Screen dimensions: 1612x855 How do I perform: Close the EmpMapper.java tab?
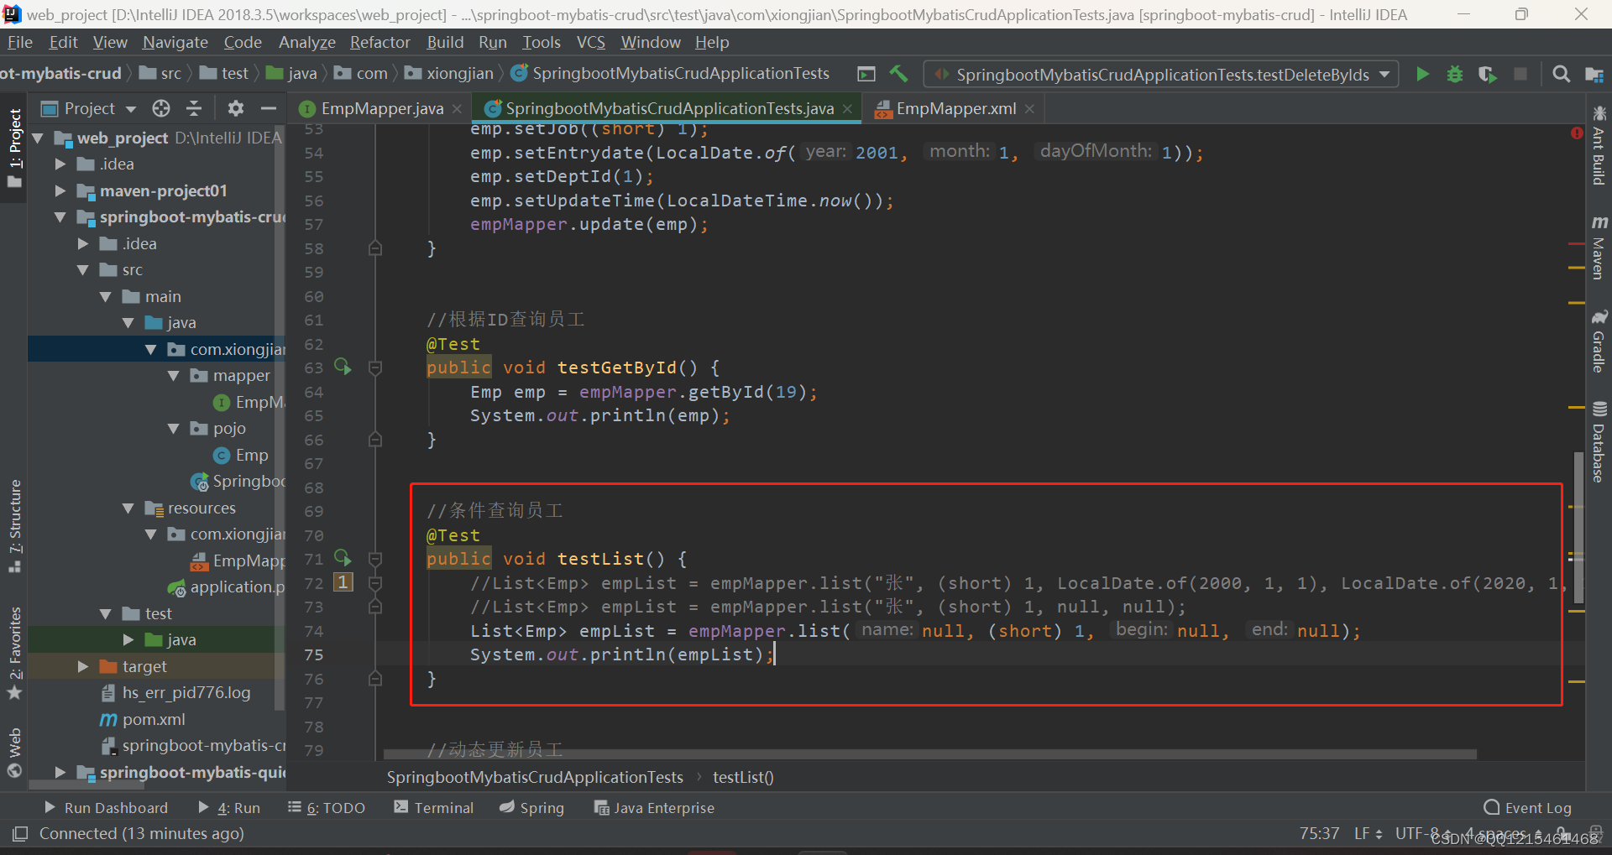(457, 109)
